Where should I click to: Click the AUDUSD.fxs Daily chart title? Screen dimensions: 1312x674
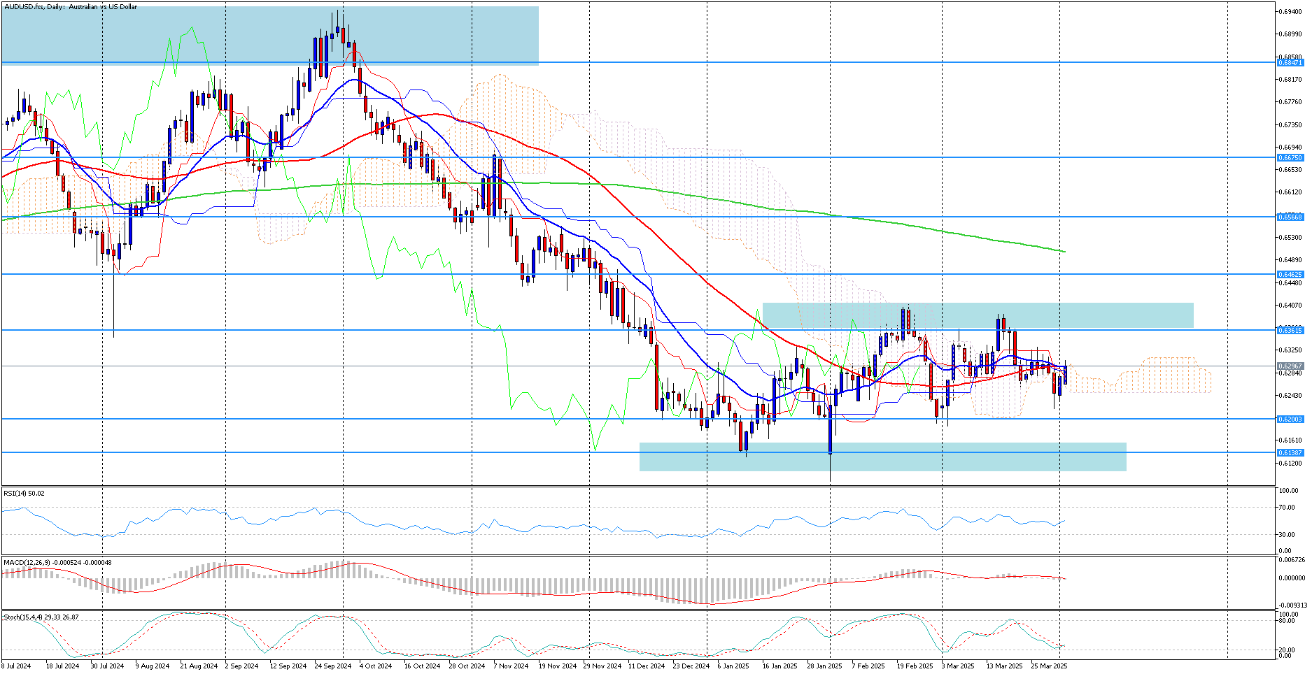click(70, 6)
